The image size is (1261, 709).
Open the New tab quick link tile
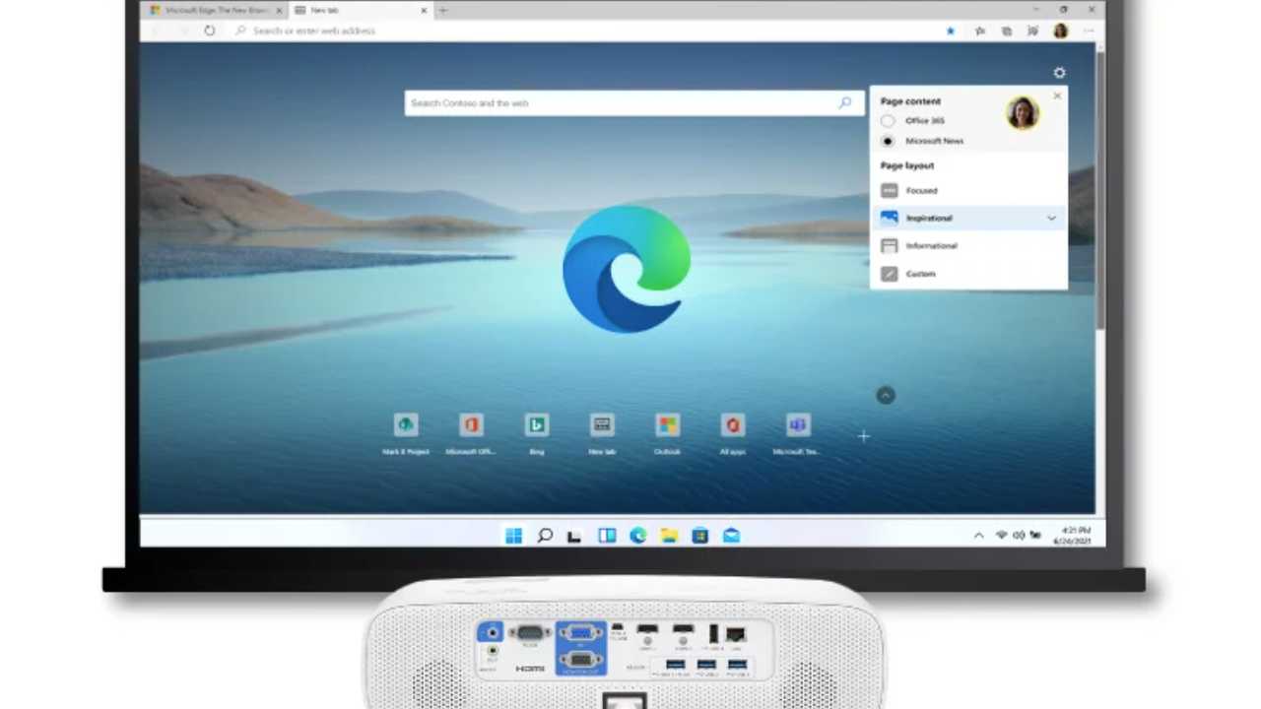[602, 424]
